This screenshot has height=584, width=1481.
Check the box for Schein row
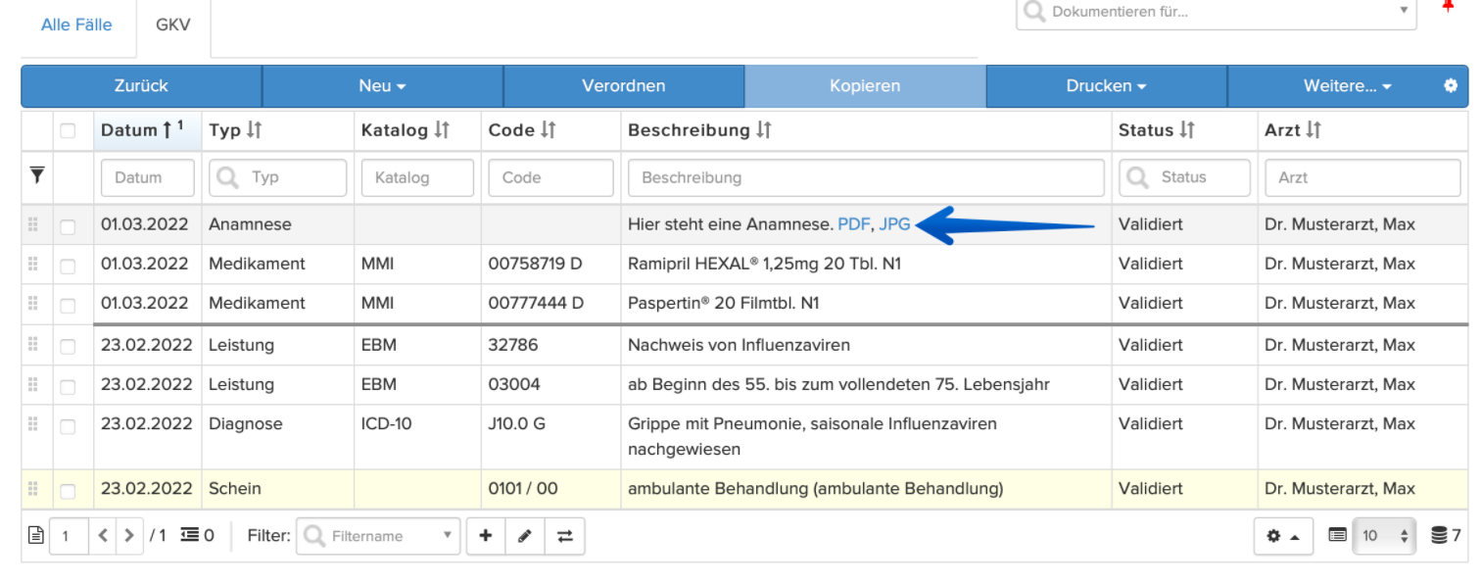click(68, 490)
